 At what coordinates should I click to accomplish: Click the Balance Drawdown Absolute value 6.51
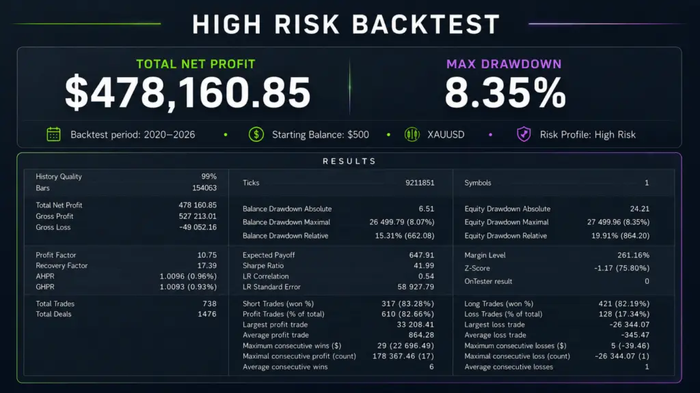tap(427, 209)
